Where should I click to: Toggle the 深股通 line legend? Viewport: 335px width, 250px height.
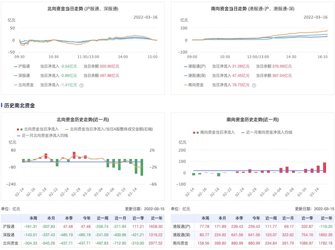[x=22, y=76]
